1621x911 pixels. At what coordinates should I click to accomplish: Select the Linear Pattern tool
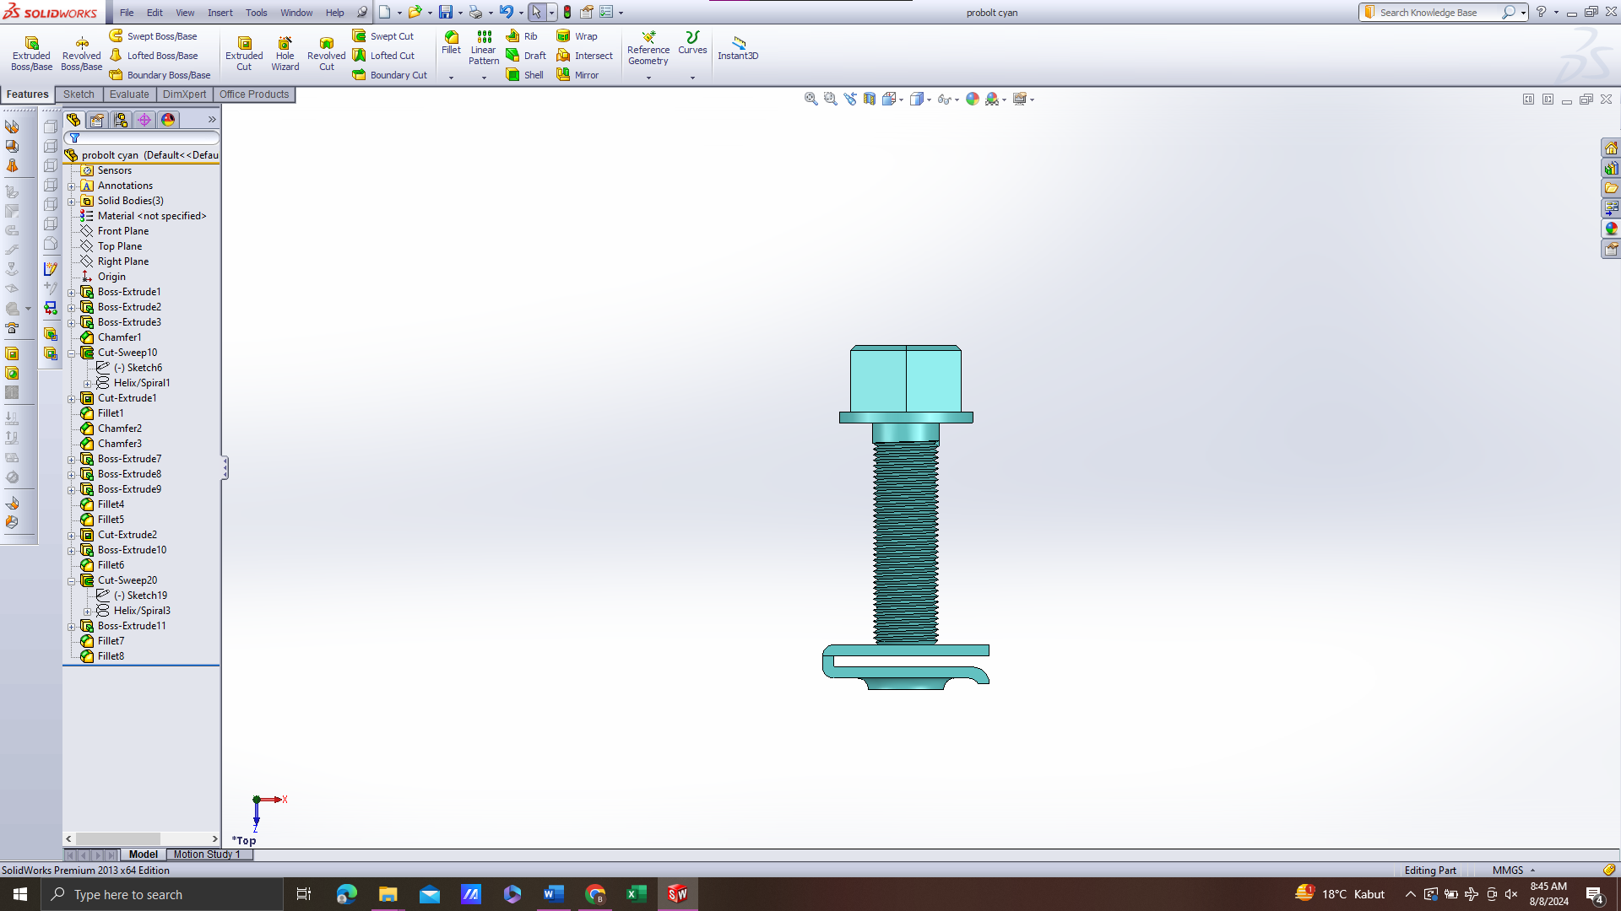point(484,47)
